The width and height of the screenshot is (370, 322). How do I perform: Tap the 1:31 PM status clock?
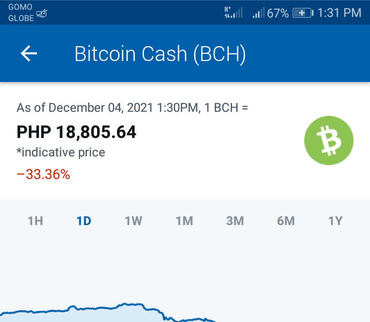click(x=339, y=13)
